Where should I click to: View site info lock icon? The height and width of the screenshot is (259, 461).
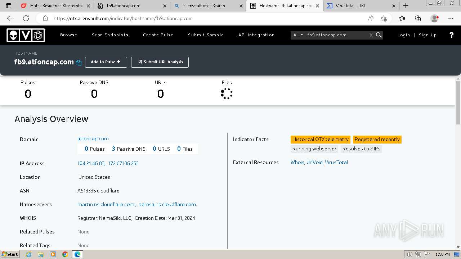click(x=45, y=18)
